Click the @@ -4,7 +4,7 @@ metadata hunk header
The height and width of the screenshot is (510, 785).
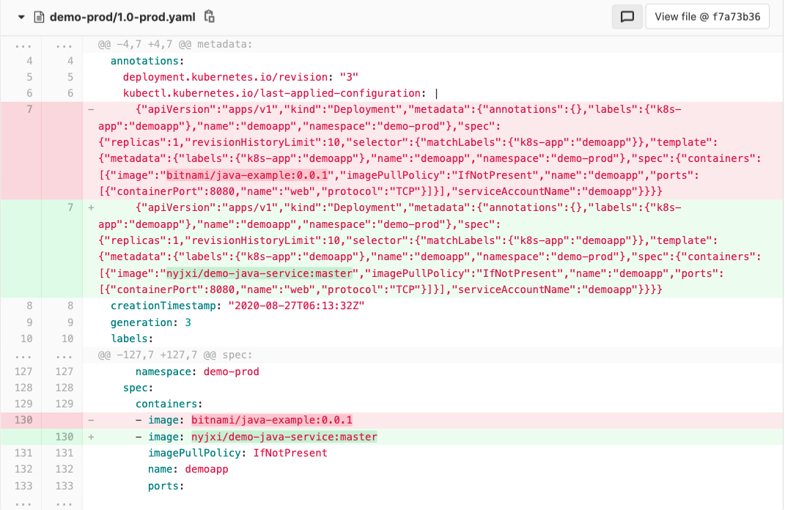175,45
